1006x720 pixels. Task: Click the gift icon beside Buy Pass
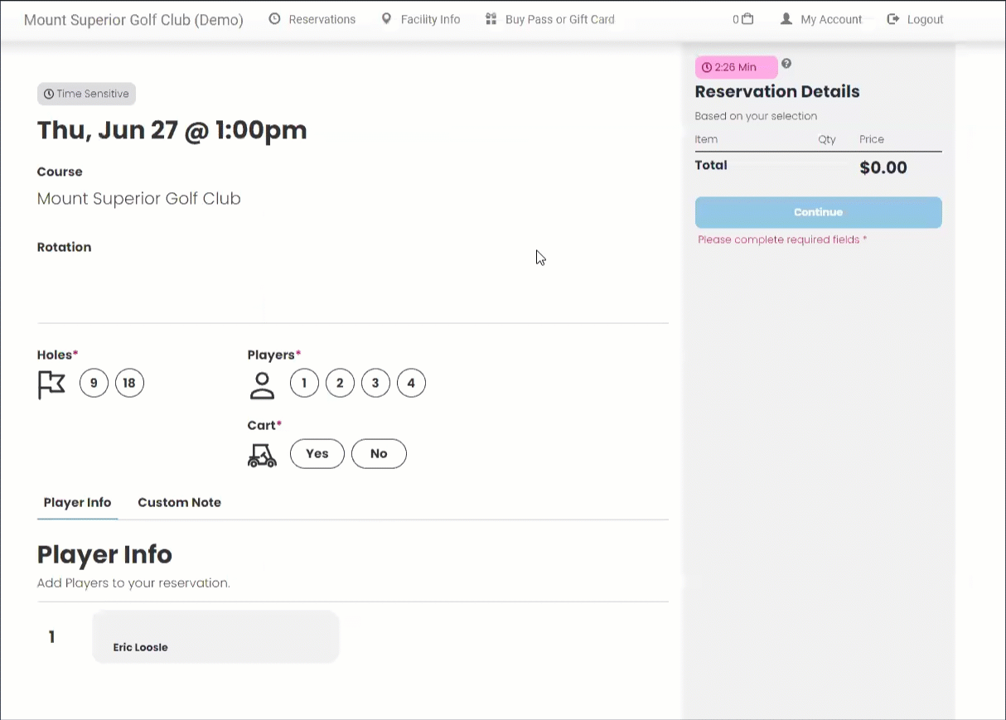491,18
